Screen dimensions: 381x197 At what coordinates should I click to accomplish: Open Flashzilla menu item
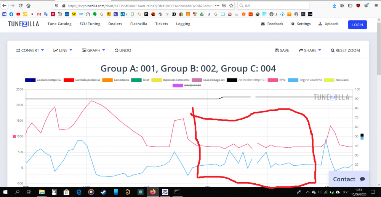pyautogui.click(x=139, y=24)
